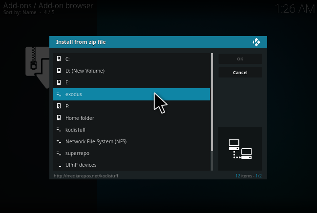Click the drive icon beside Home folder

(x=59, y=117)
